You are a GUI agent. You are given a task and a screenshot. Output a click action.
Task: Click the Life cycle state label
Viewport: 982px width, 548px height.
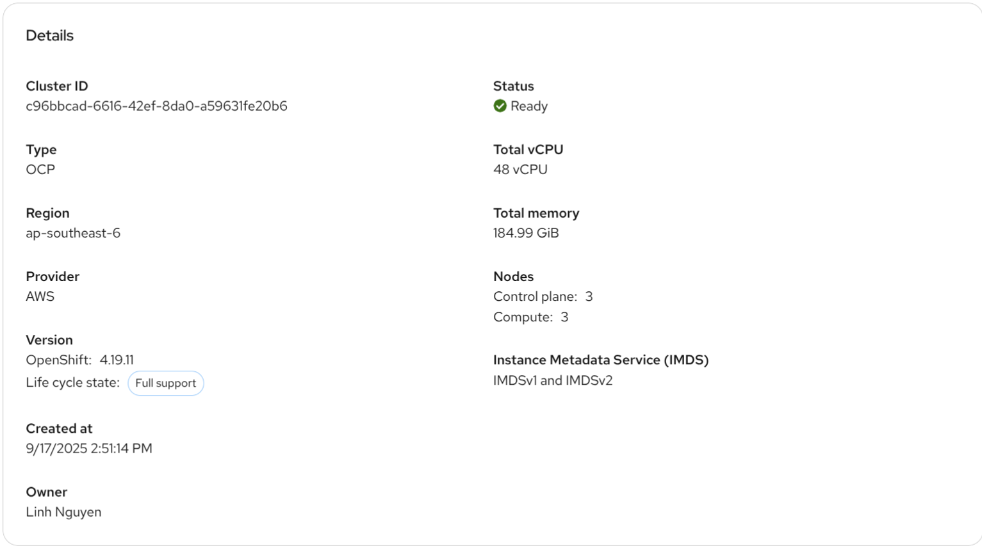[72, 383]
